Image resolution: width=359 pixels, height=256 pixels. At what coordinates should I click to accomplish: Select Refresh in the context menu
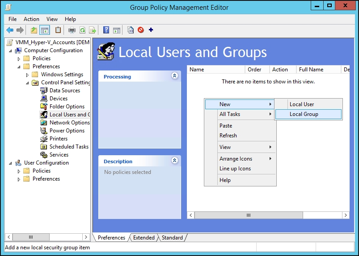[x=228, y=136]
